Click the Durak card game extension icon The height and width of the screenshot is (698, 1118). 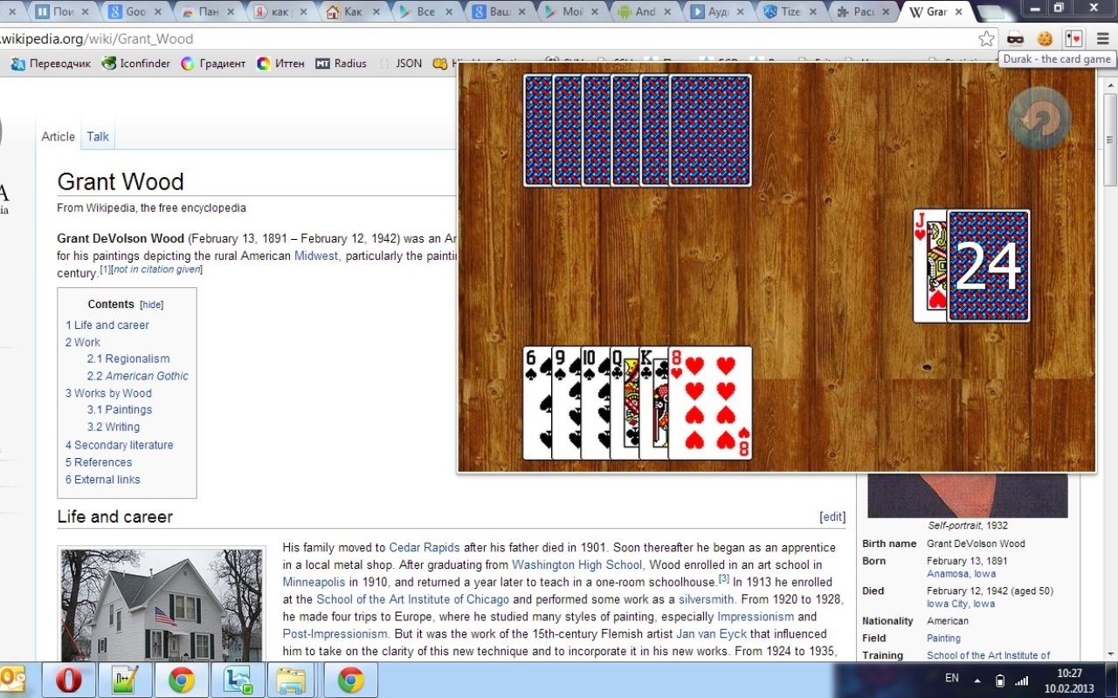point(1073,39)
